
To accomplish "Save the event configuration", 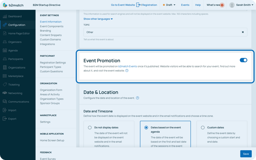I will 246,154.
